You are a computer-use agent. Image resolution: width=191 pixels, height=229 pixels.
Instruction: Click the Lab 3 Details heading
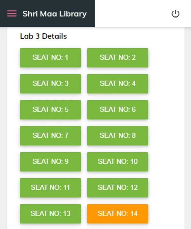pyautogui.click(x=43, y=36)
